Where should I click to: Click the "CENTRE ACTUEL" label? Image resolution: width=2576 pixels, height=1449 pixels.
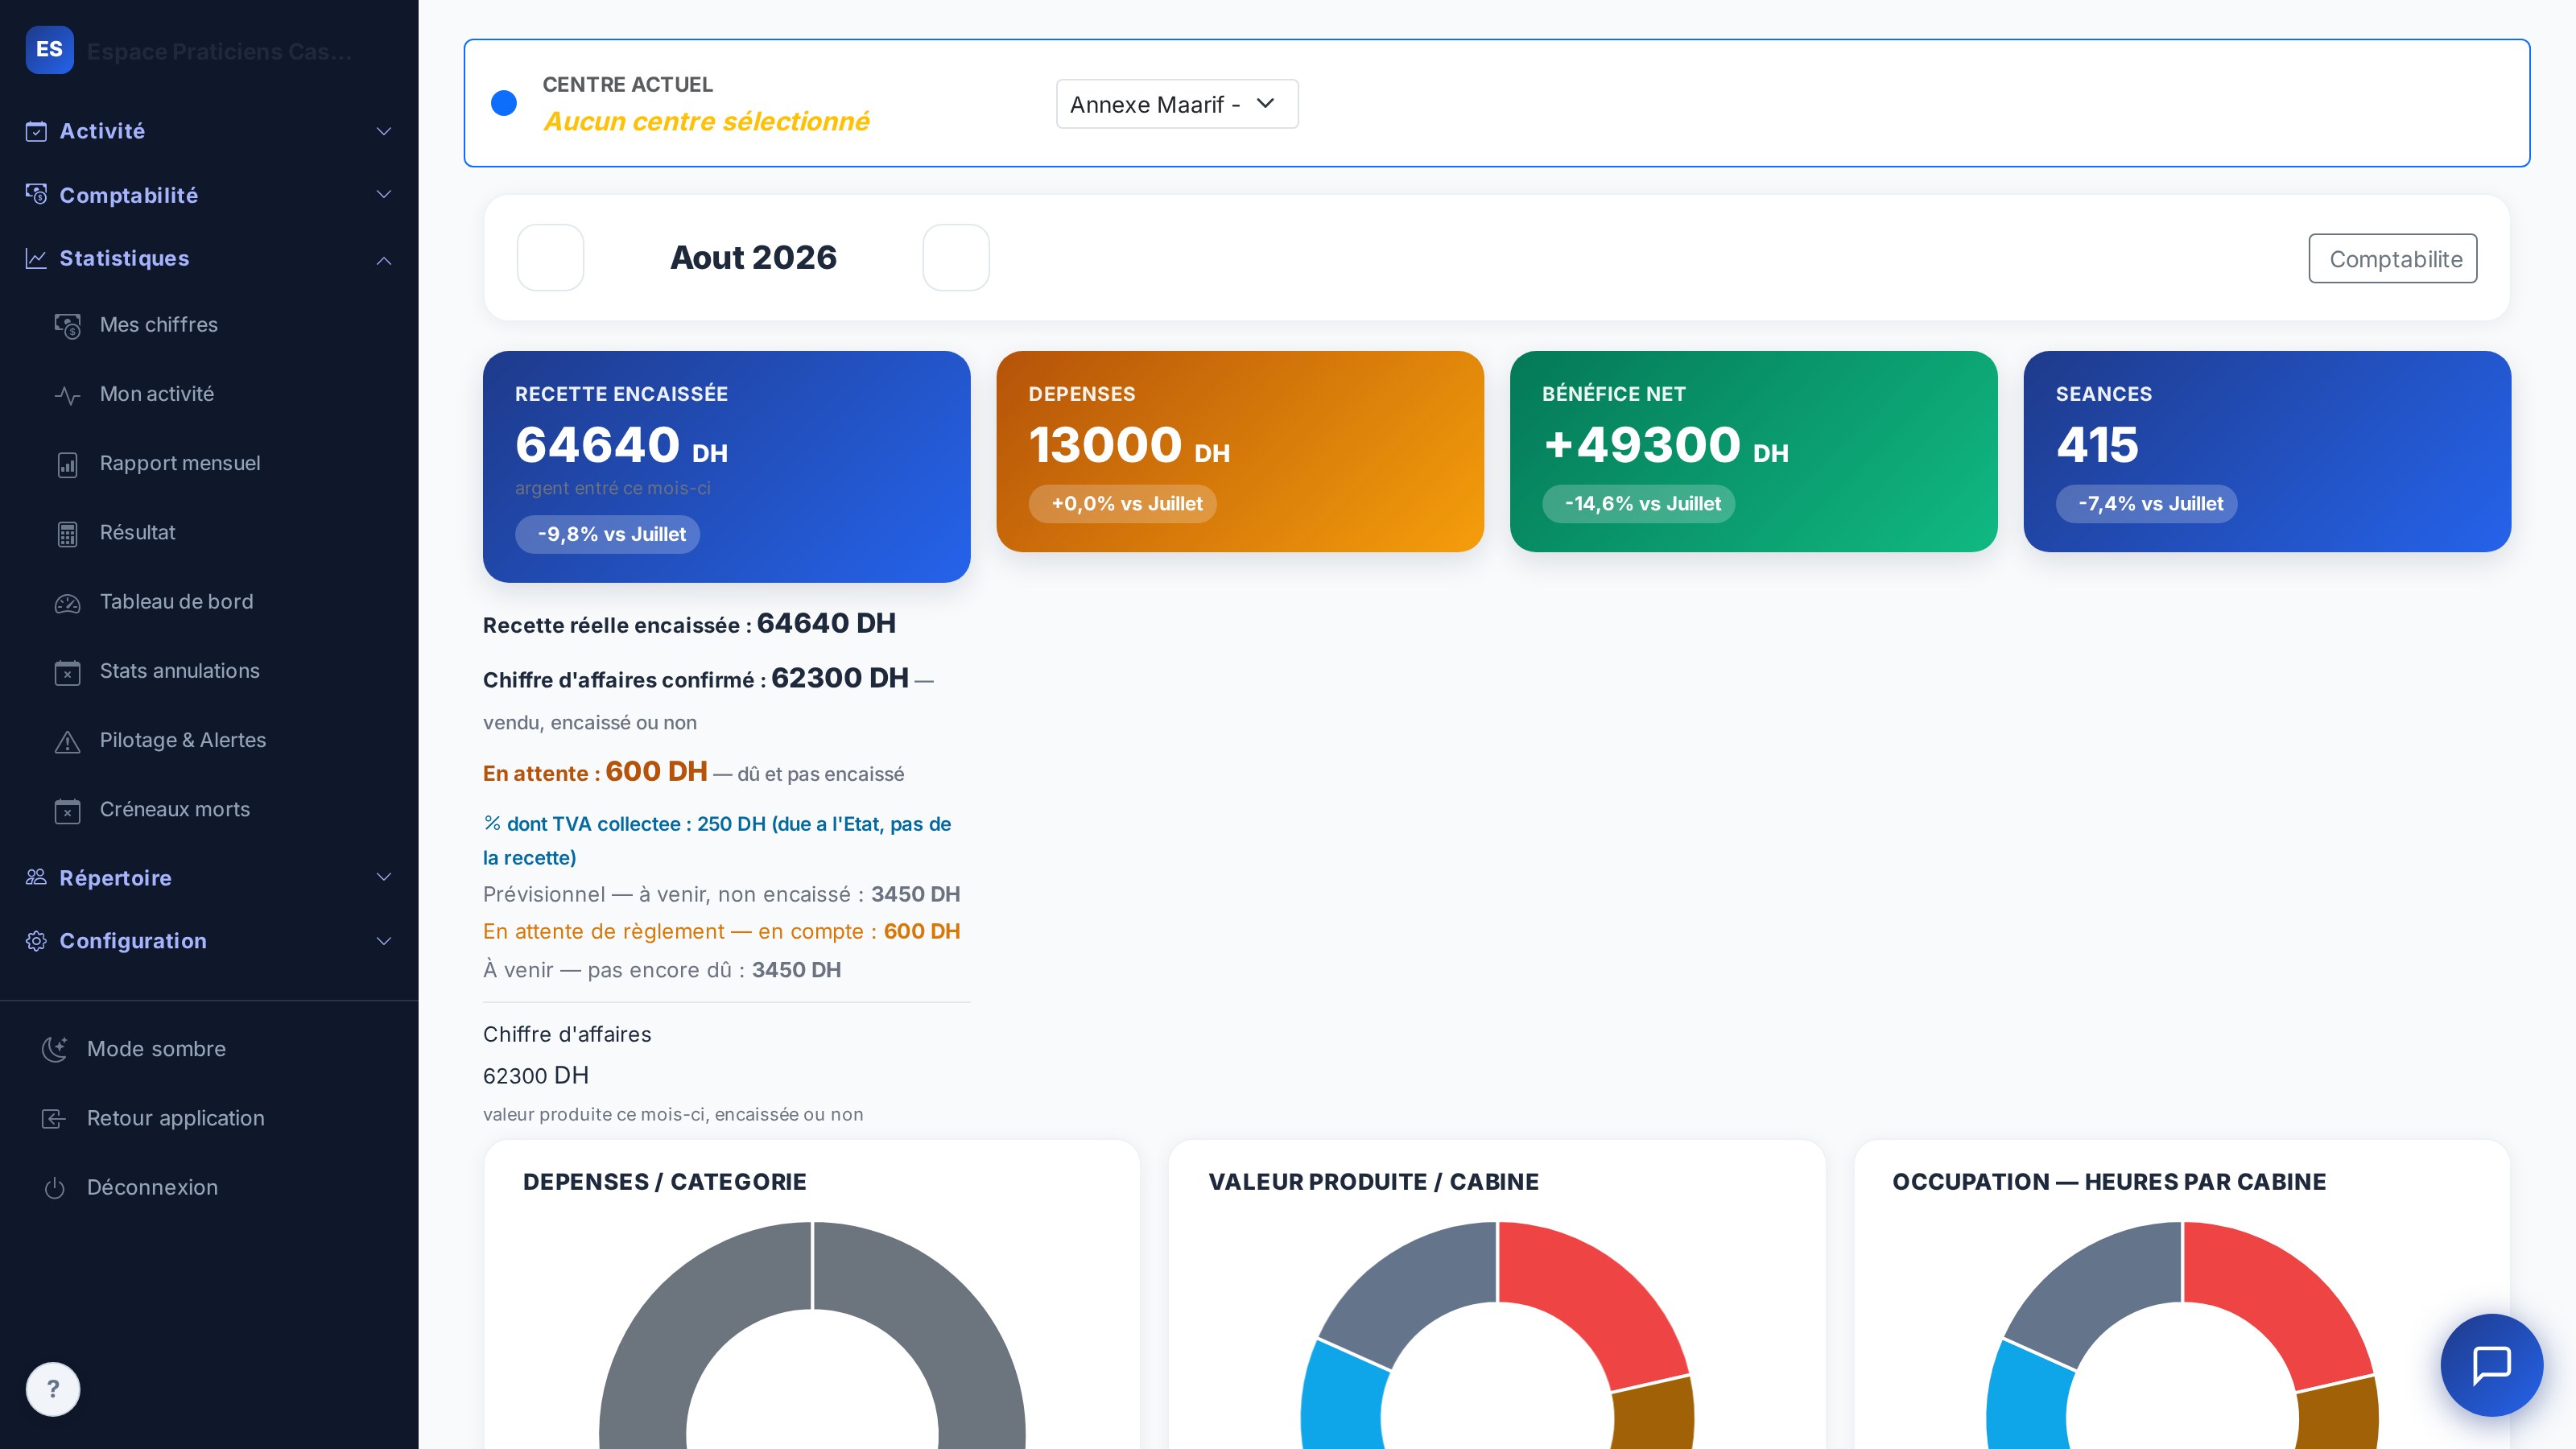[x=627, y=85]
